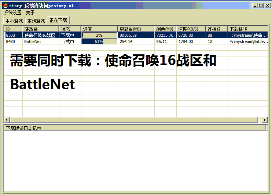Click the 下载错误日志记录 header
The height and width of the screenshot is (195, 272).
coord(135,128)
